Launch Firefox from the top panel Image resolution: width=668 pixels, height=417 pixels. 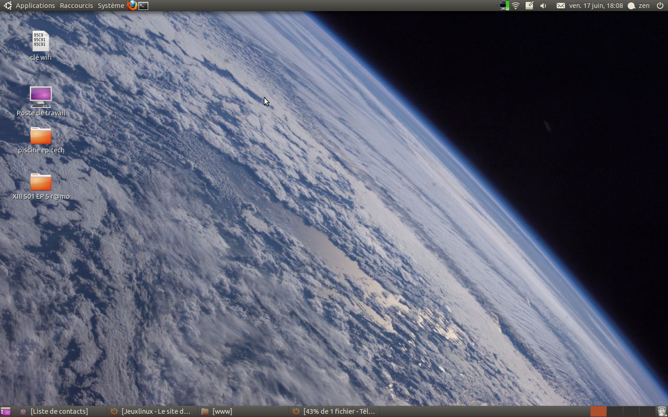(x=132, y=6)
